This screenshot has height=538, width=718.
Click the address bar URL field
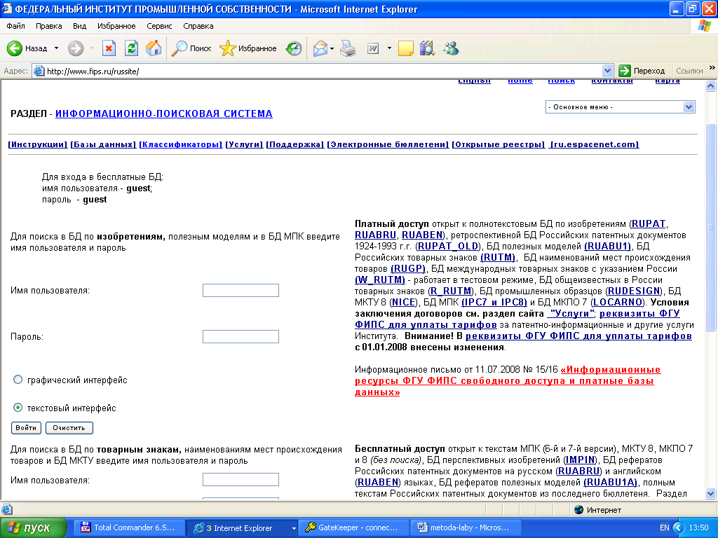pos(323,71)
